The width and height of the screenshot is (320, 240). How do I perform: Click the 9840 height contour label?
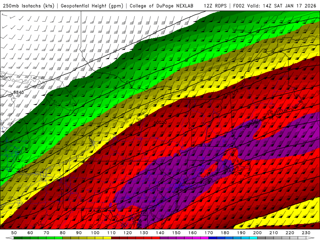click(18, 92)
